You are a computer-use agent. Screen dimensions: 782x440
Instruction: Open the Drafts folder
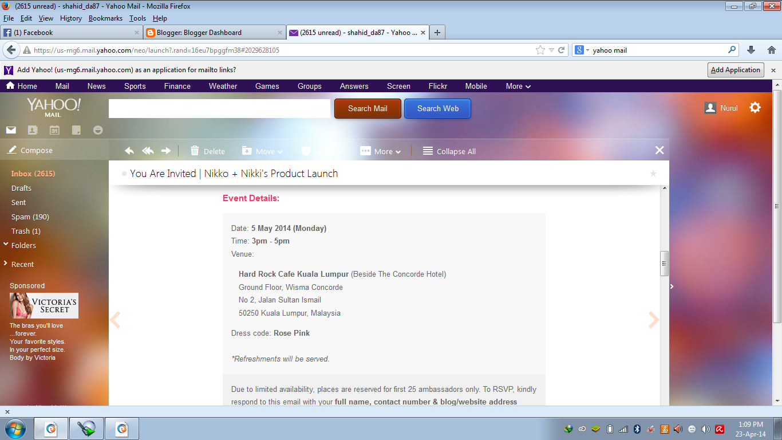click(x=21, y=188)
